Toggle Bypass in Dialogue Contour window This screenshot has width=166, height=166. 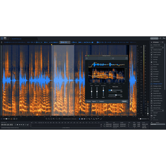click(x=94, y=101)
